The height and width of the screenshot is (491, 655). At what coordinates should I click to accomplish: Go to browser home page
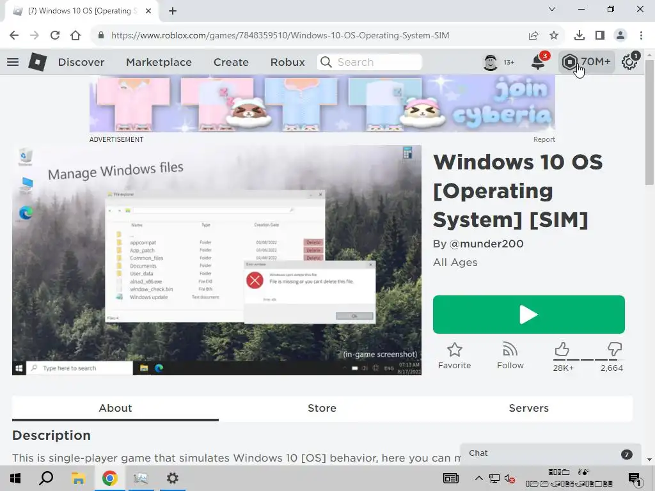tap(75, 35)
